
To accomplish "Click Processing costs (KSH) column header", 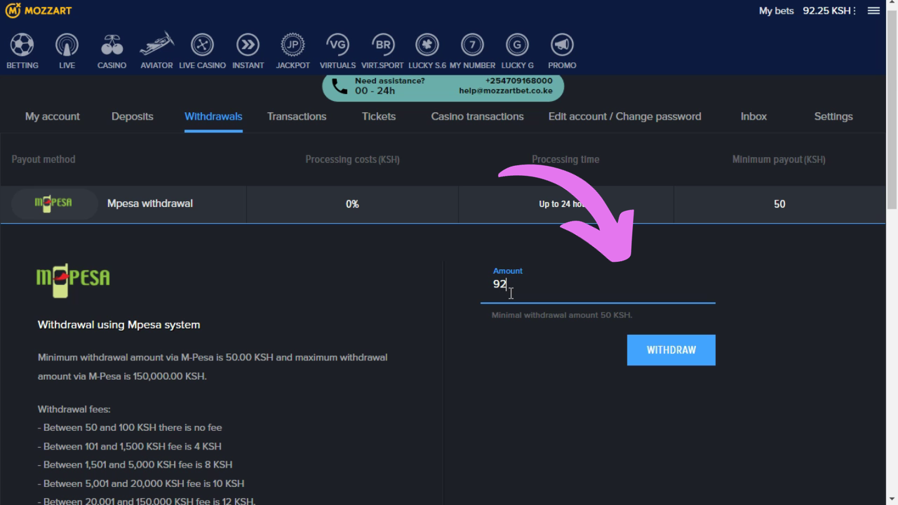I will pyautogui.click(x=352, y=160).
